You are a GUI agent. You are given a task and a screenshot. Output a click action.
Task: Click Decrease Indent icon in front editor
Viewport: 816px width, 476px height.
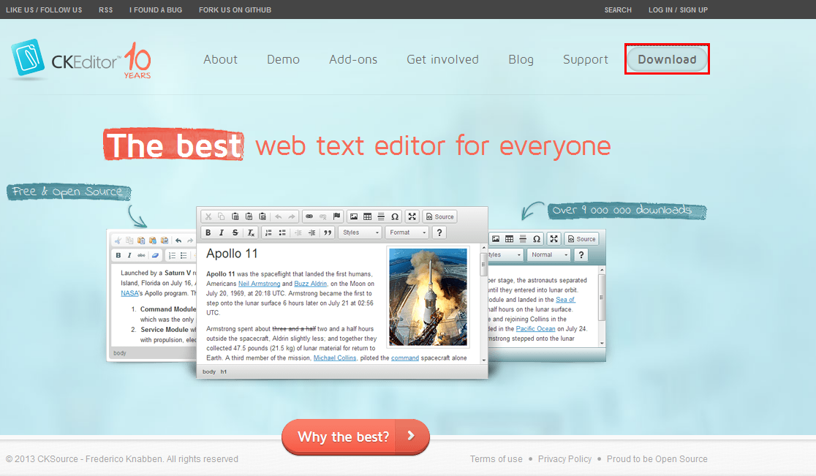pos(298,233)
